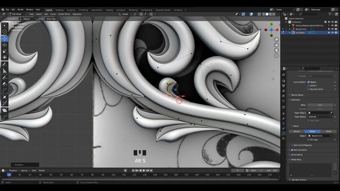Toggle the Path Animation checkbox
Viewport: 340px width, 191px height.
pyautogui.click(x=292, y=150)
